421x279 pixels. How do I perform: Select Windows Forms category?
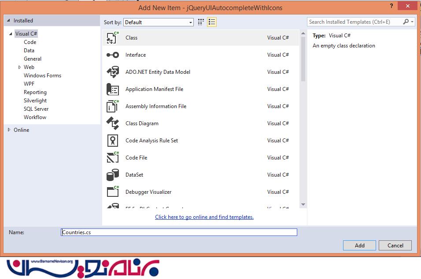[x=42, y=76]
